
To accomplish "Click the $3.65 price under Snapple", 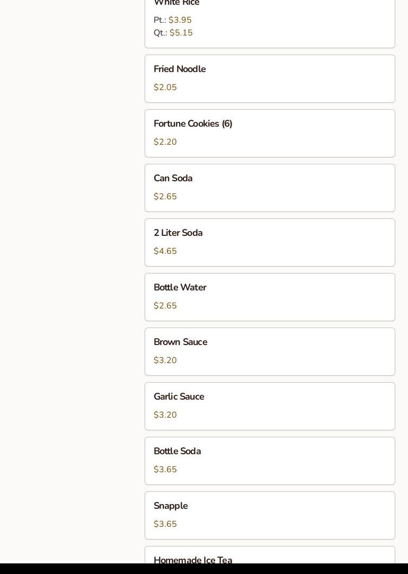I will pyautogui.click(x=165, y=524).
